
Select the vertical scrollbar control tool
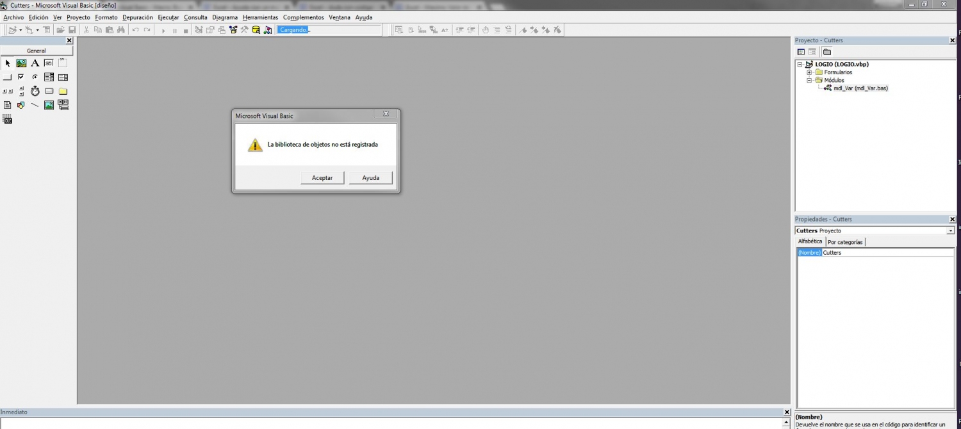point(21,91)
